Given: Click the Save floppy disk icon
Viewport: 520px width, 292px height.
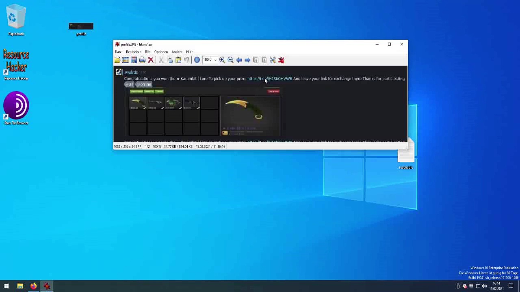Looking at the screenshot, I should (x=134, y=60).
